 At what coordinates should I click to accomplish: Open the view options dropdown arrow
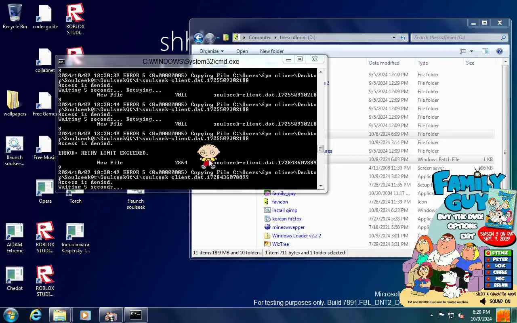coord(471,51)
